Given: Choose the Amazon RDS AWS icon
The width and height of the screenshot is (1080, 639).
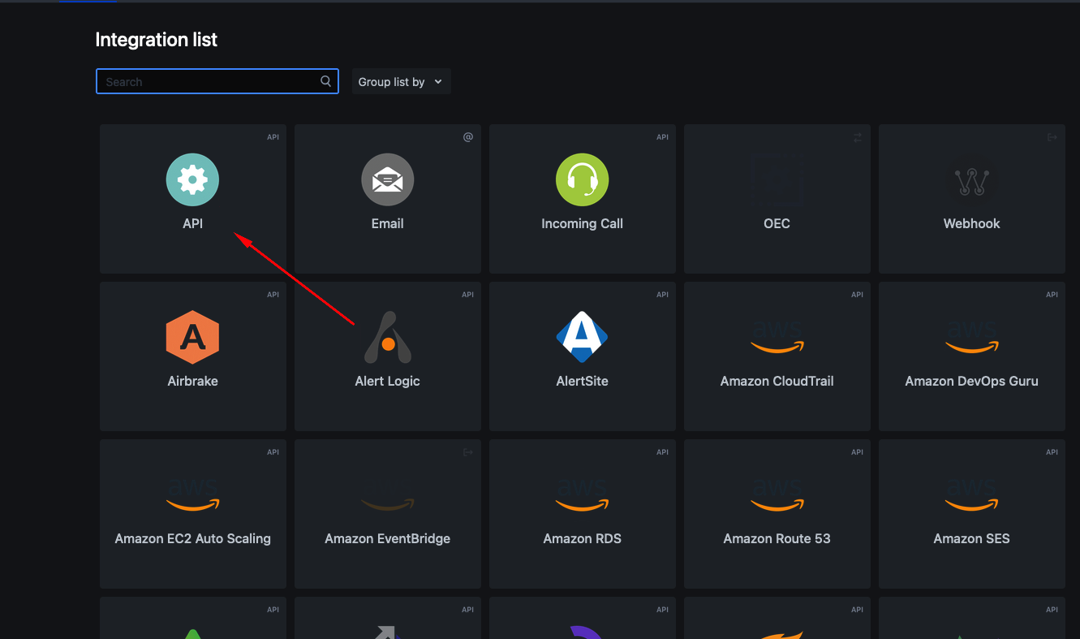Looking at the screenshot, I should [x=583, y=494].
